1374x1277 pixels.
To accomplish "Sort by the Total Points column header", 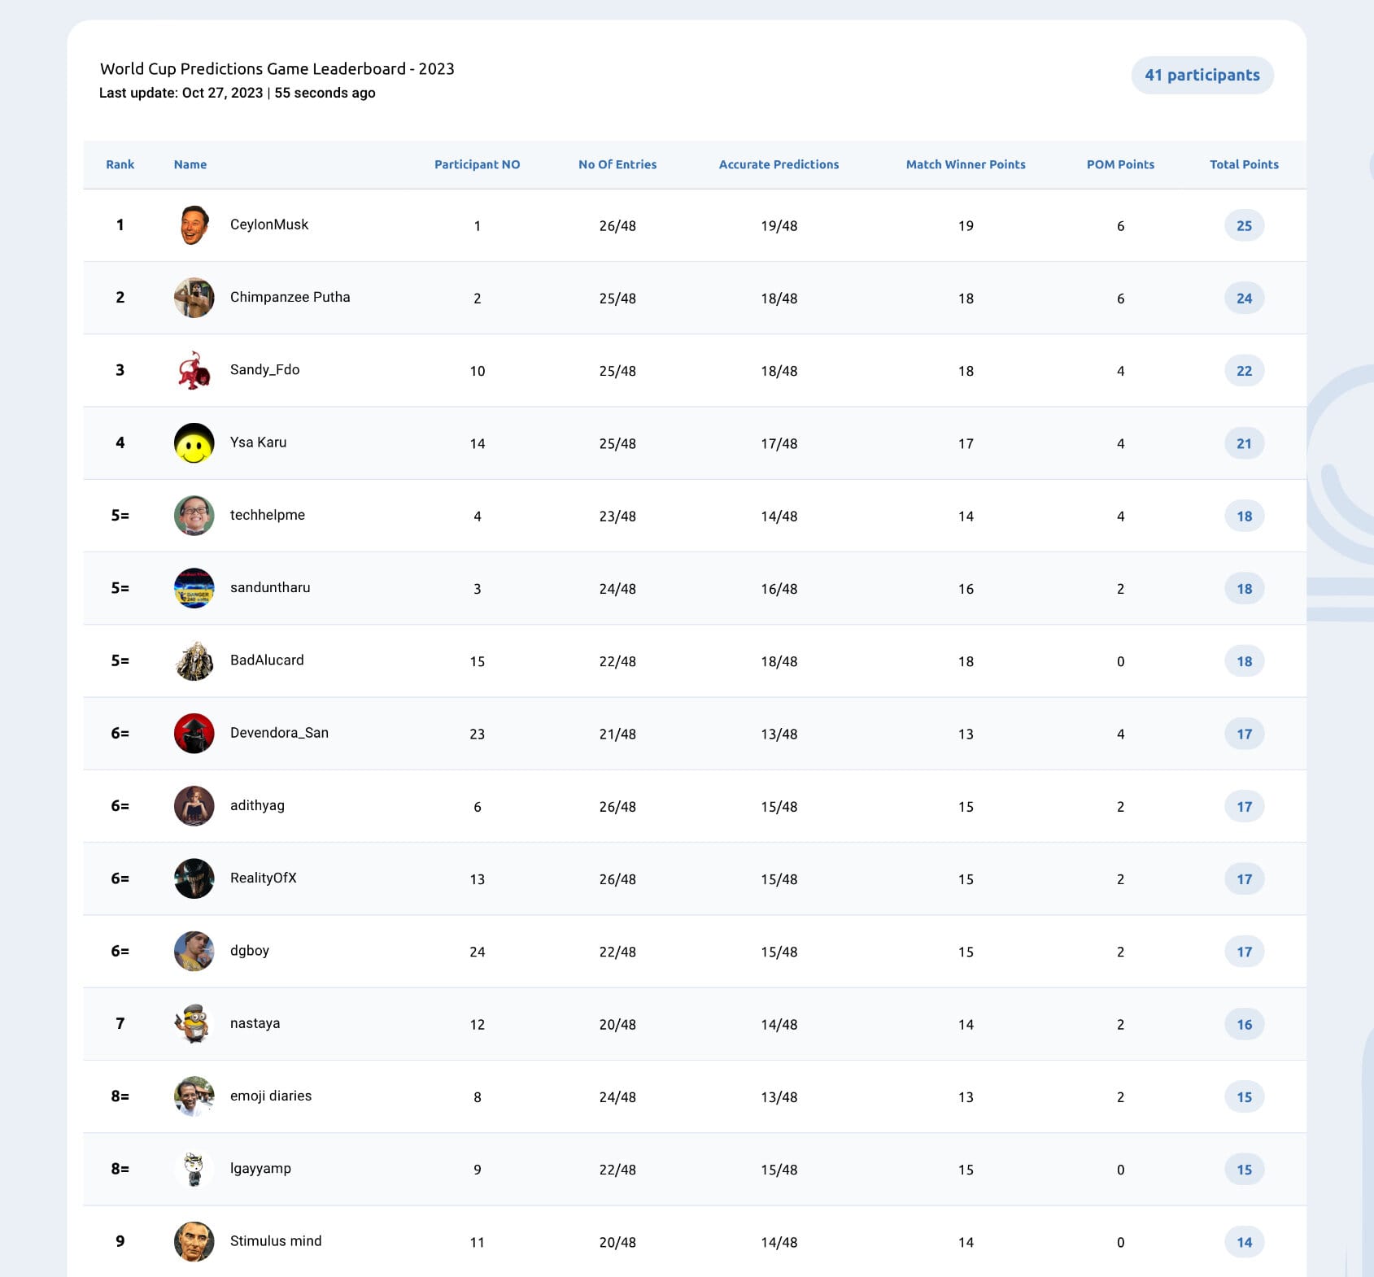I will tap(1244, 164).
